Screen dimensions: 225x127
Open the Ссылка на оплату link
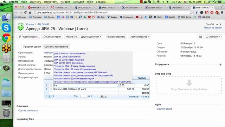click(28, 110)
